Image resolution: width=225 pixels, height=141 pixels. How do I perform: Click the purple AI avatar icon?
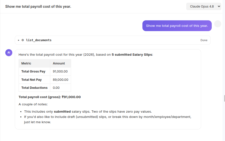click(9, 53)
